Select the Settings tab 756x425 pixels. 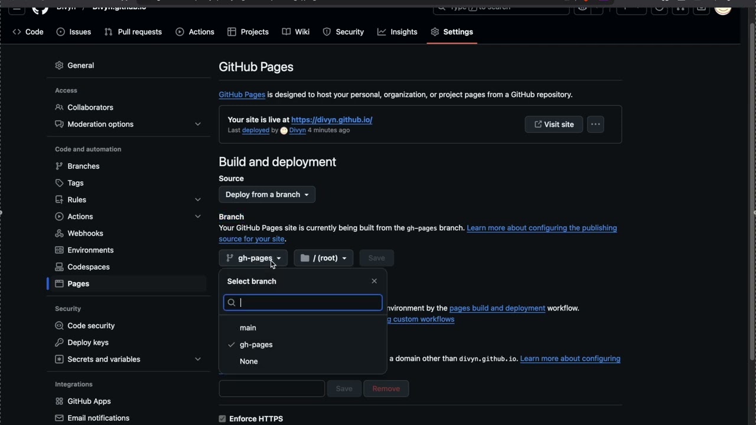(452, 32)
